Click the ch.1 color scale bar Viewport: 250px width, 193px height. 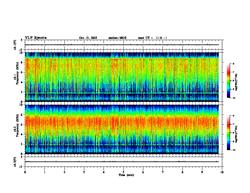pyautogui.click(x=229, y=81)
